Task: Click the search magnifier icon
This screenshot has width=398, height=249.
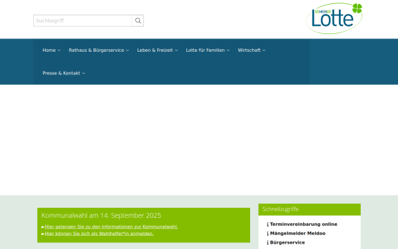Action: [138, 21]
